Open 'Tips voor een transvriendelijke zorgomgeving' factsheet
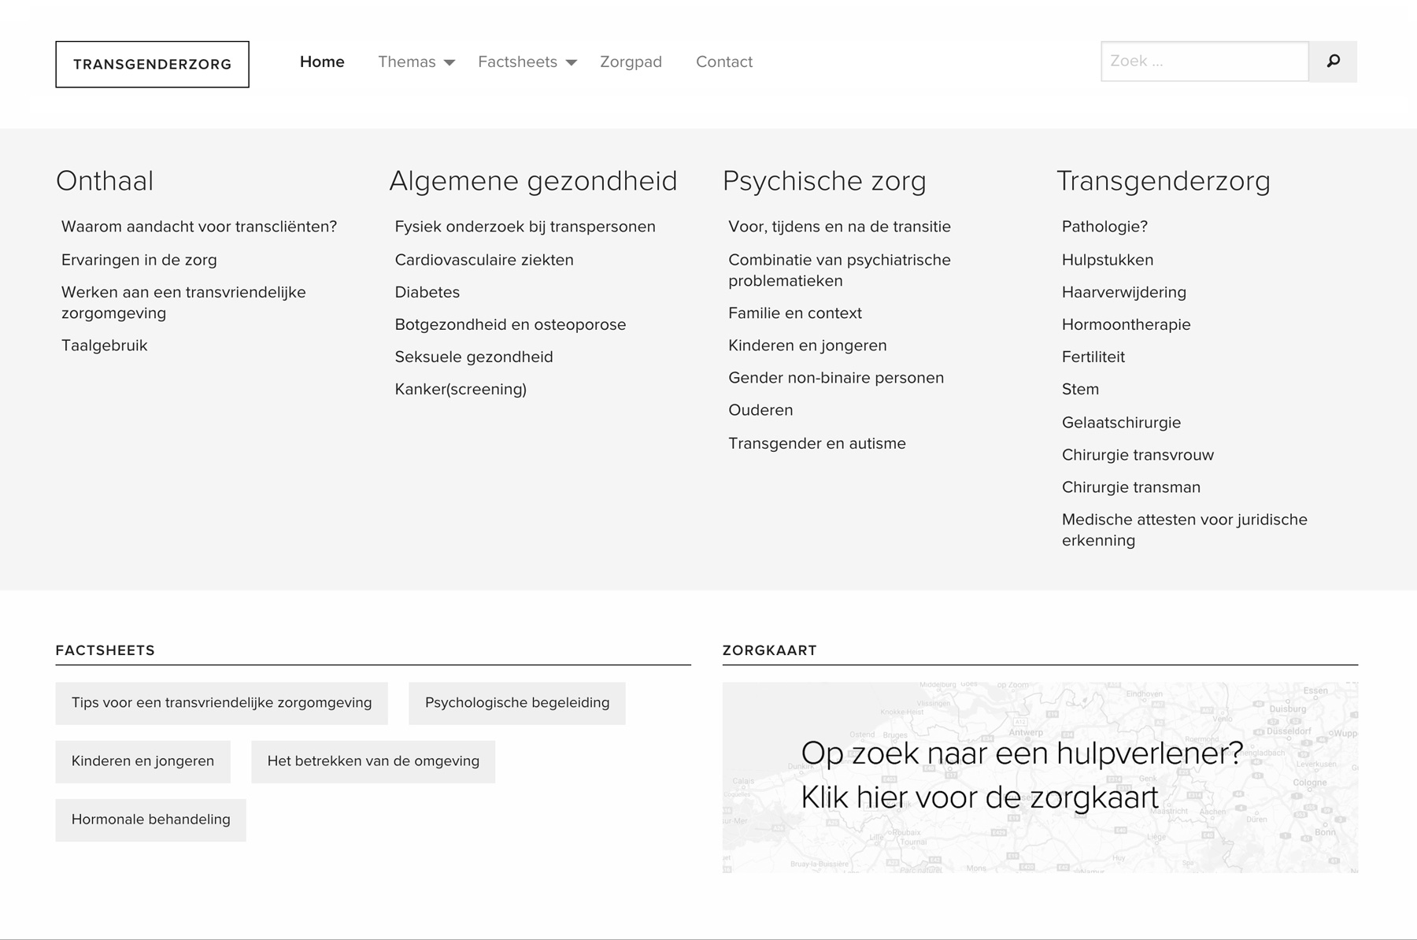This screenshot has height=940, width=1417. 221,703
